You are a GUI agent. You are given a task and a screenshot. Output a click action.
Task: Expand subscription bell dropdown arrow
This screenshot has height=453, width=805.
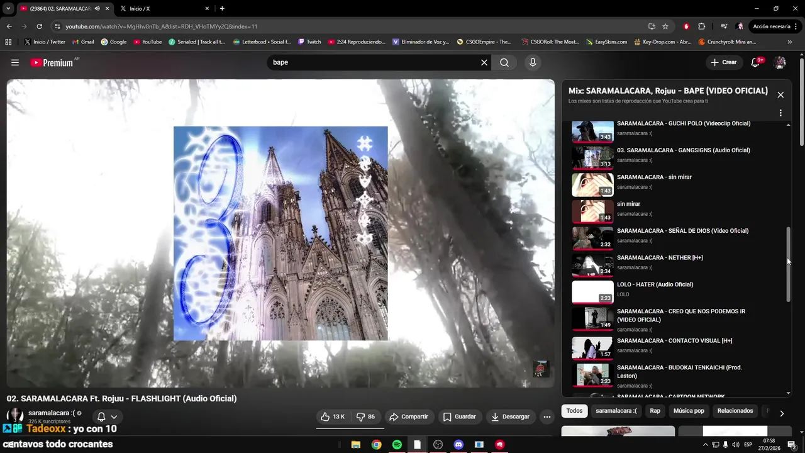(114, 417)
